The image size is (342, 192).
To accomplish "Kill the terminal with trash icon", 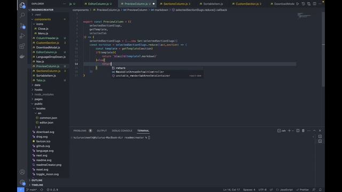I will (x=303, y=131).
